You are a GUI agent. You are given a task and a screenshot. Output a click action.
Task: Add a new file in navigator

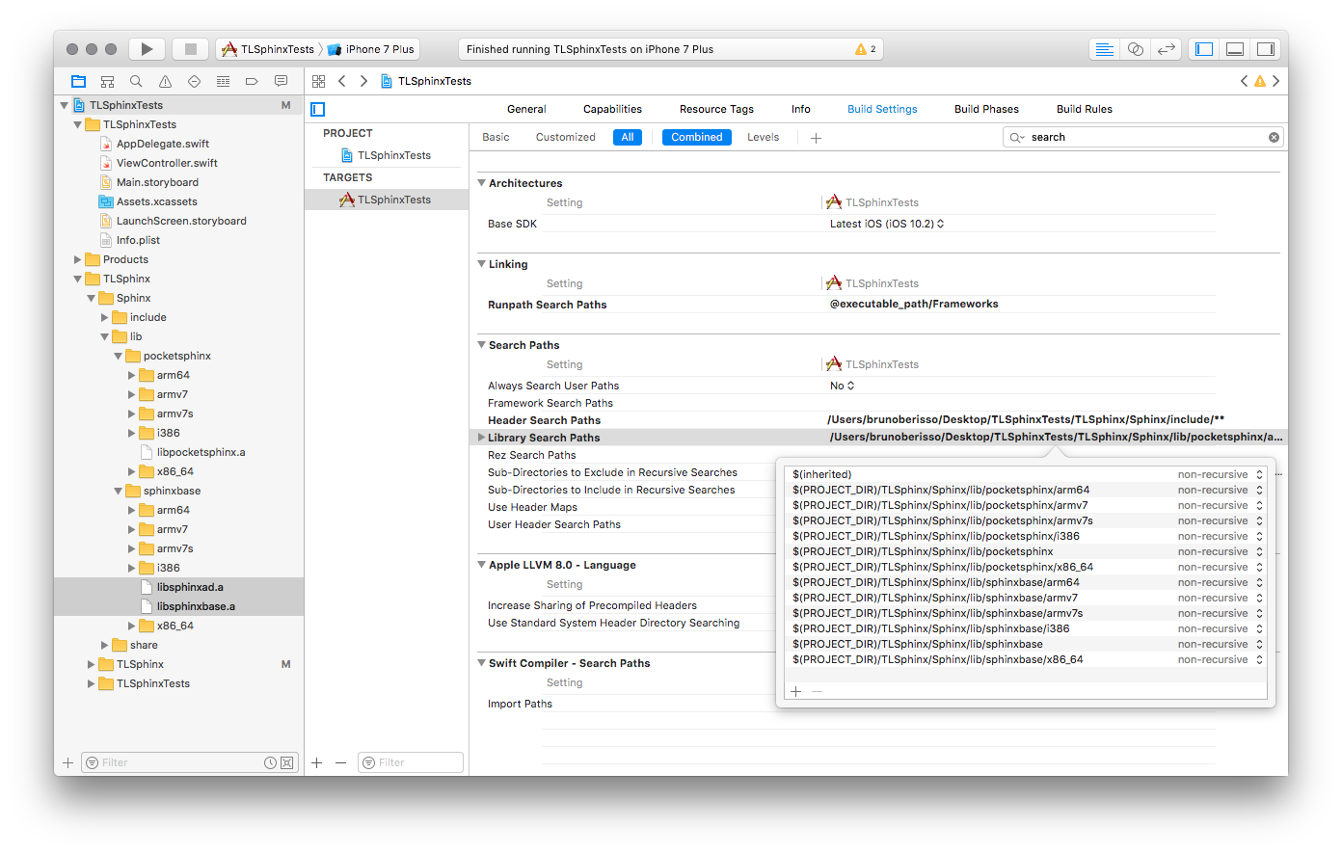[x=67, y=762]
